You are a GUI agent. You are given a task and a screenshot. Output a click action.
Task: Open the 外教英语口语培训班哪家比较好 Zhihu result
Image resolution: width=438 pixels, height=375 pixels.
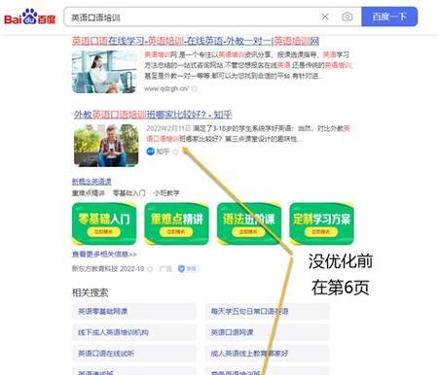click(153, 115)
